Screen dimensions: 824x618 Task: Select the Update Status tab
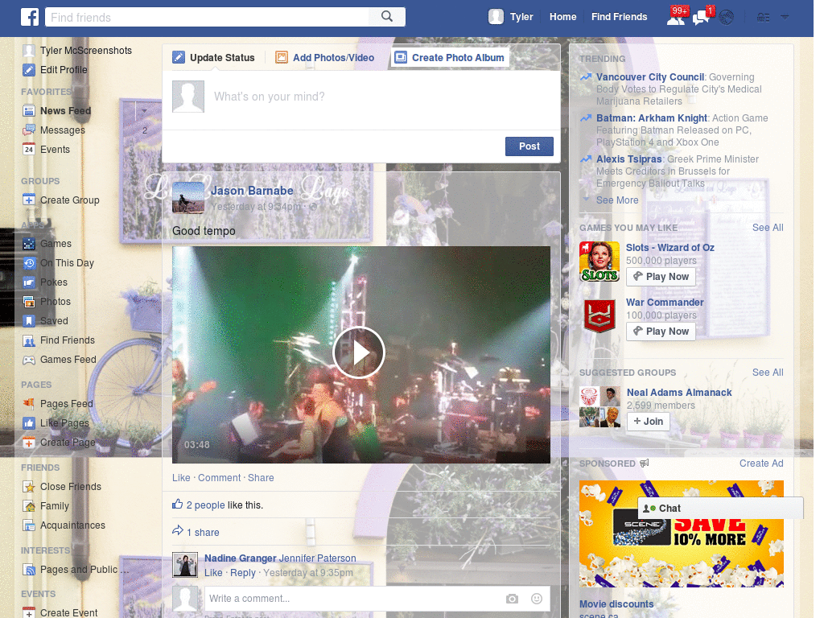pyautogui.click(x=214, y=57)
